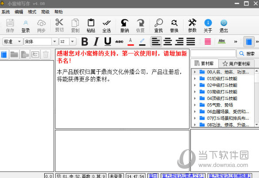Viewport: 259px width, 178px height.
Task: Open the 格式 menu
Action: point(32,12)
